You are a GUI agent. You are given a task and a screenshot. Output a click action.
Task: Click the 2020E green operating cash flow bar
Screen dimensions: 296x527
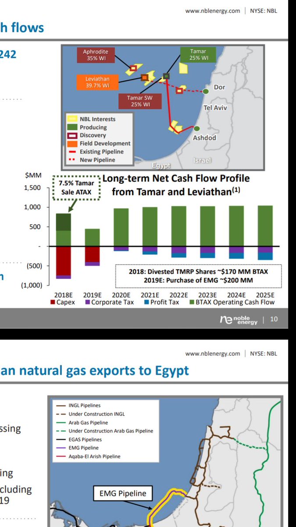tap(121, 227)
